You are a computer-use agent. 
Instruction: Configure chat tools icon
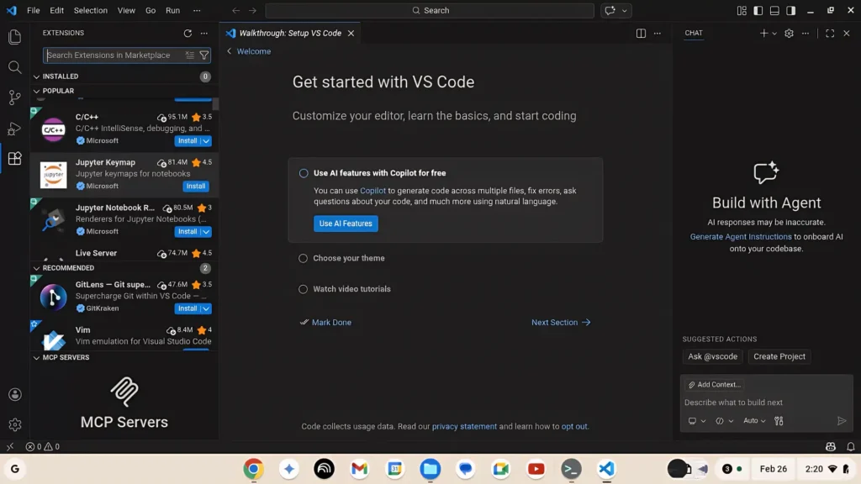click(779, 421)
